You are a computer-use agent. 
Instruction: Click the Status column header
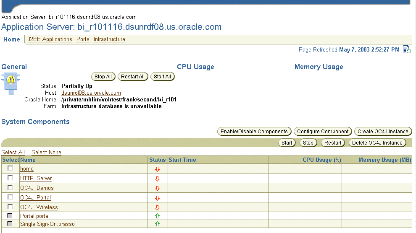[x=157, y=160]
